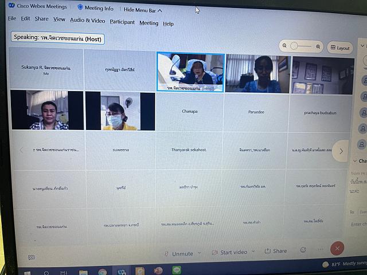The width and height of the screenshot is (367, 275).
Task: Open the Participant menu
Action: click(x=122, y=22)
